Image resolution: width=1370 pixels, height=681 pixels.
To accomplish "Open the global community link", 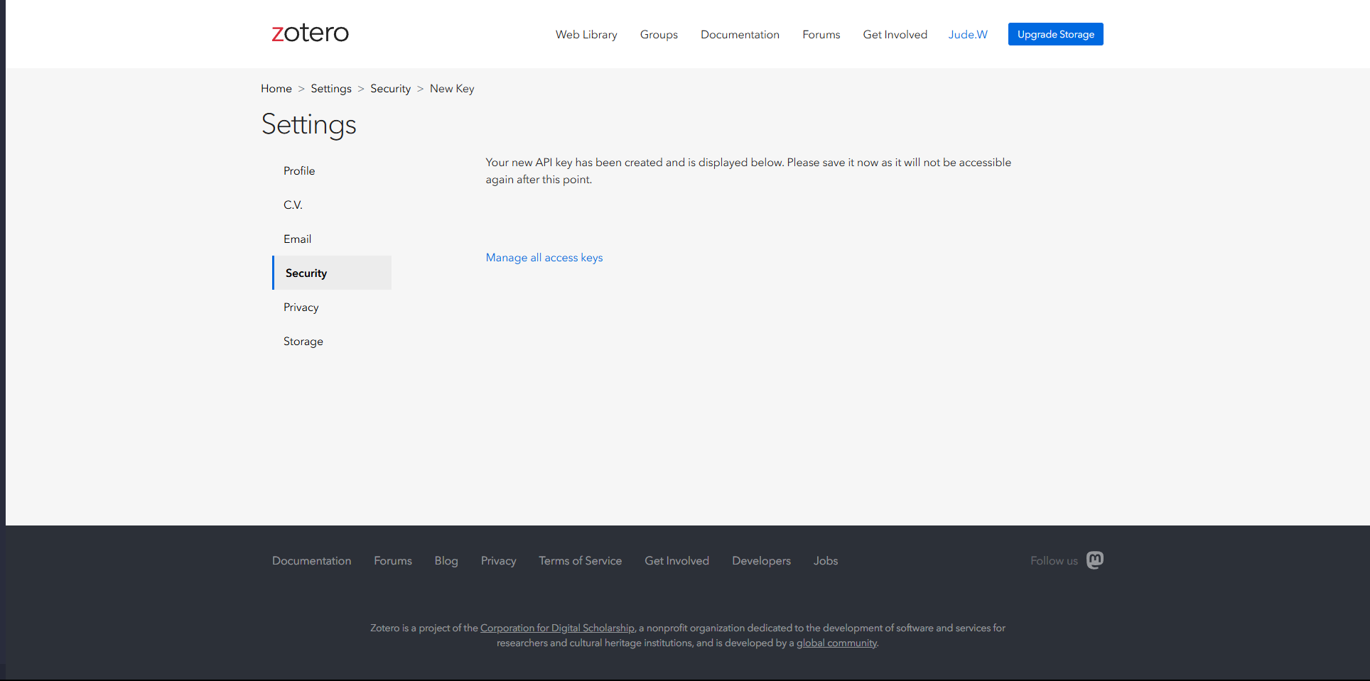I will click(836, 643).
